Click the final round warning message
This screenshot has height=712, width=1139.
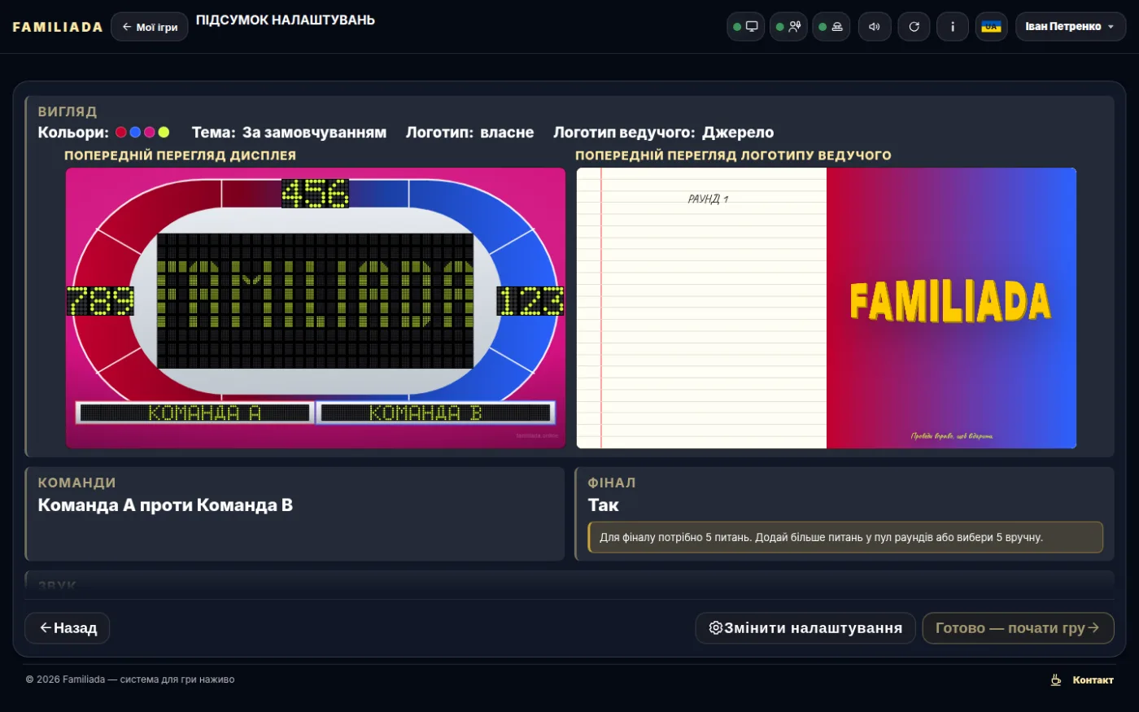(845, 537)
